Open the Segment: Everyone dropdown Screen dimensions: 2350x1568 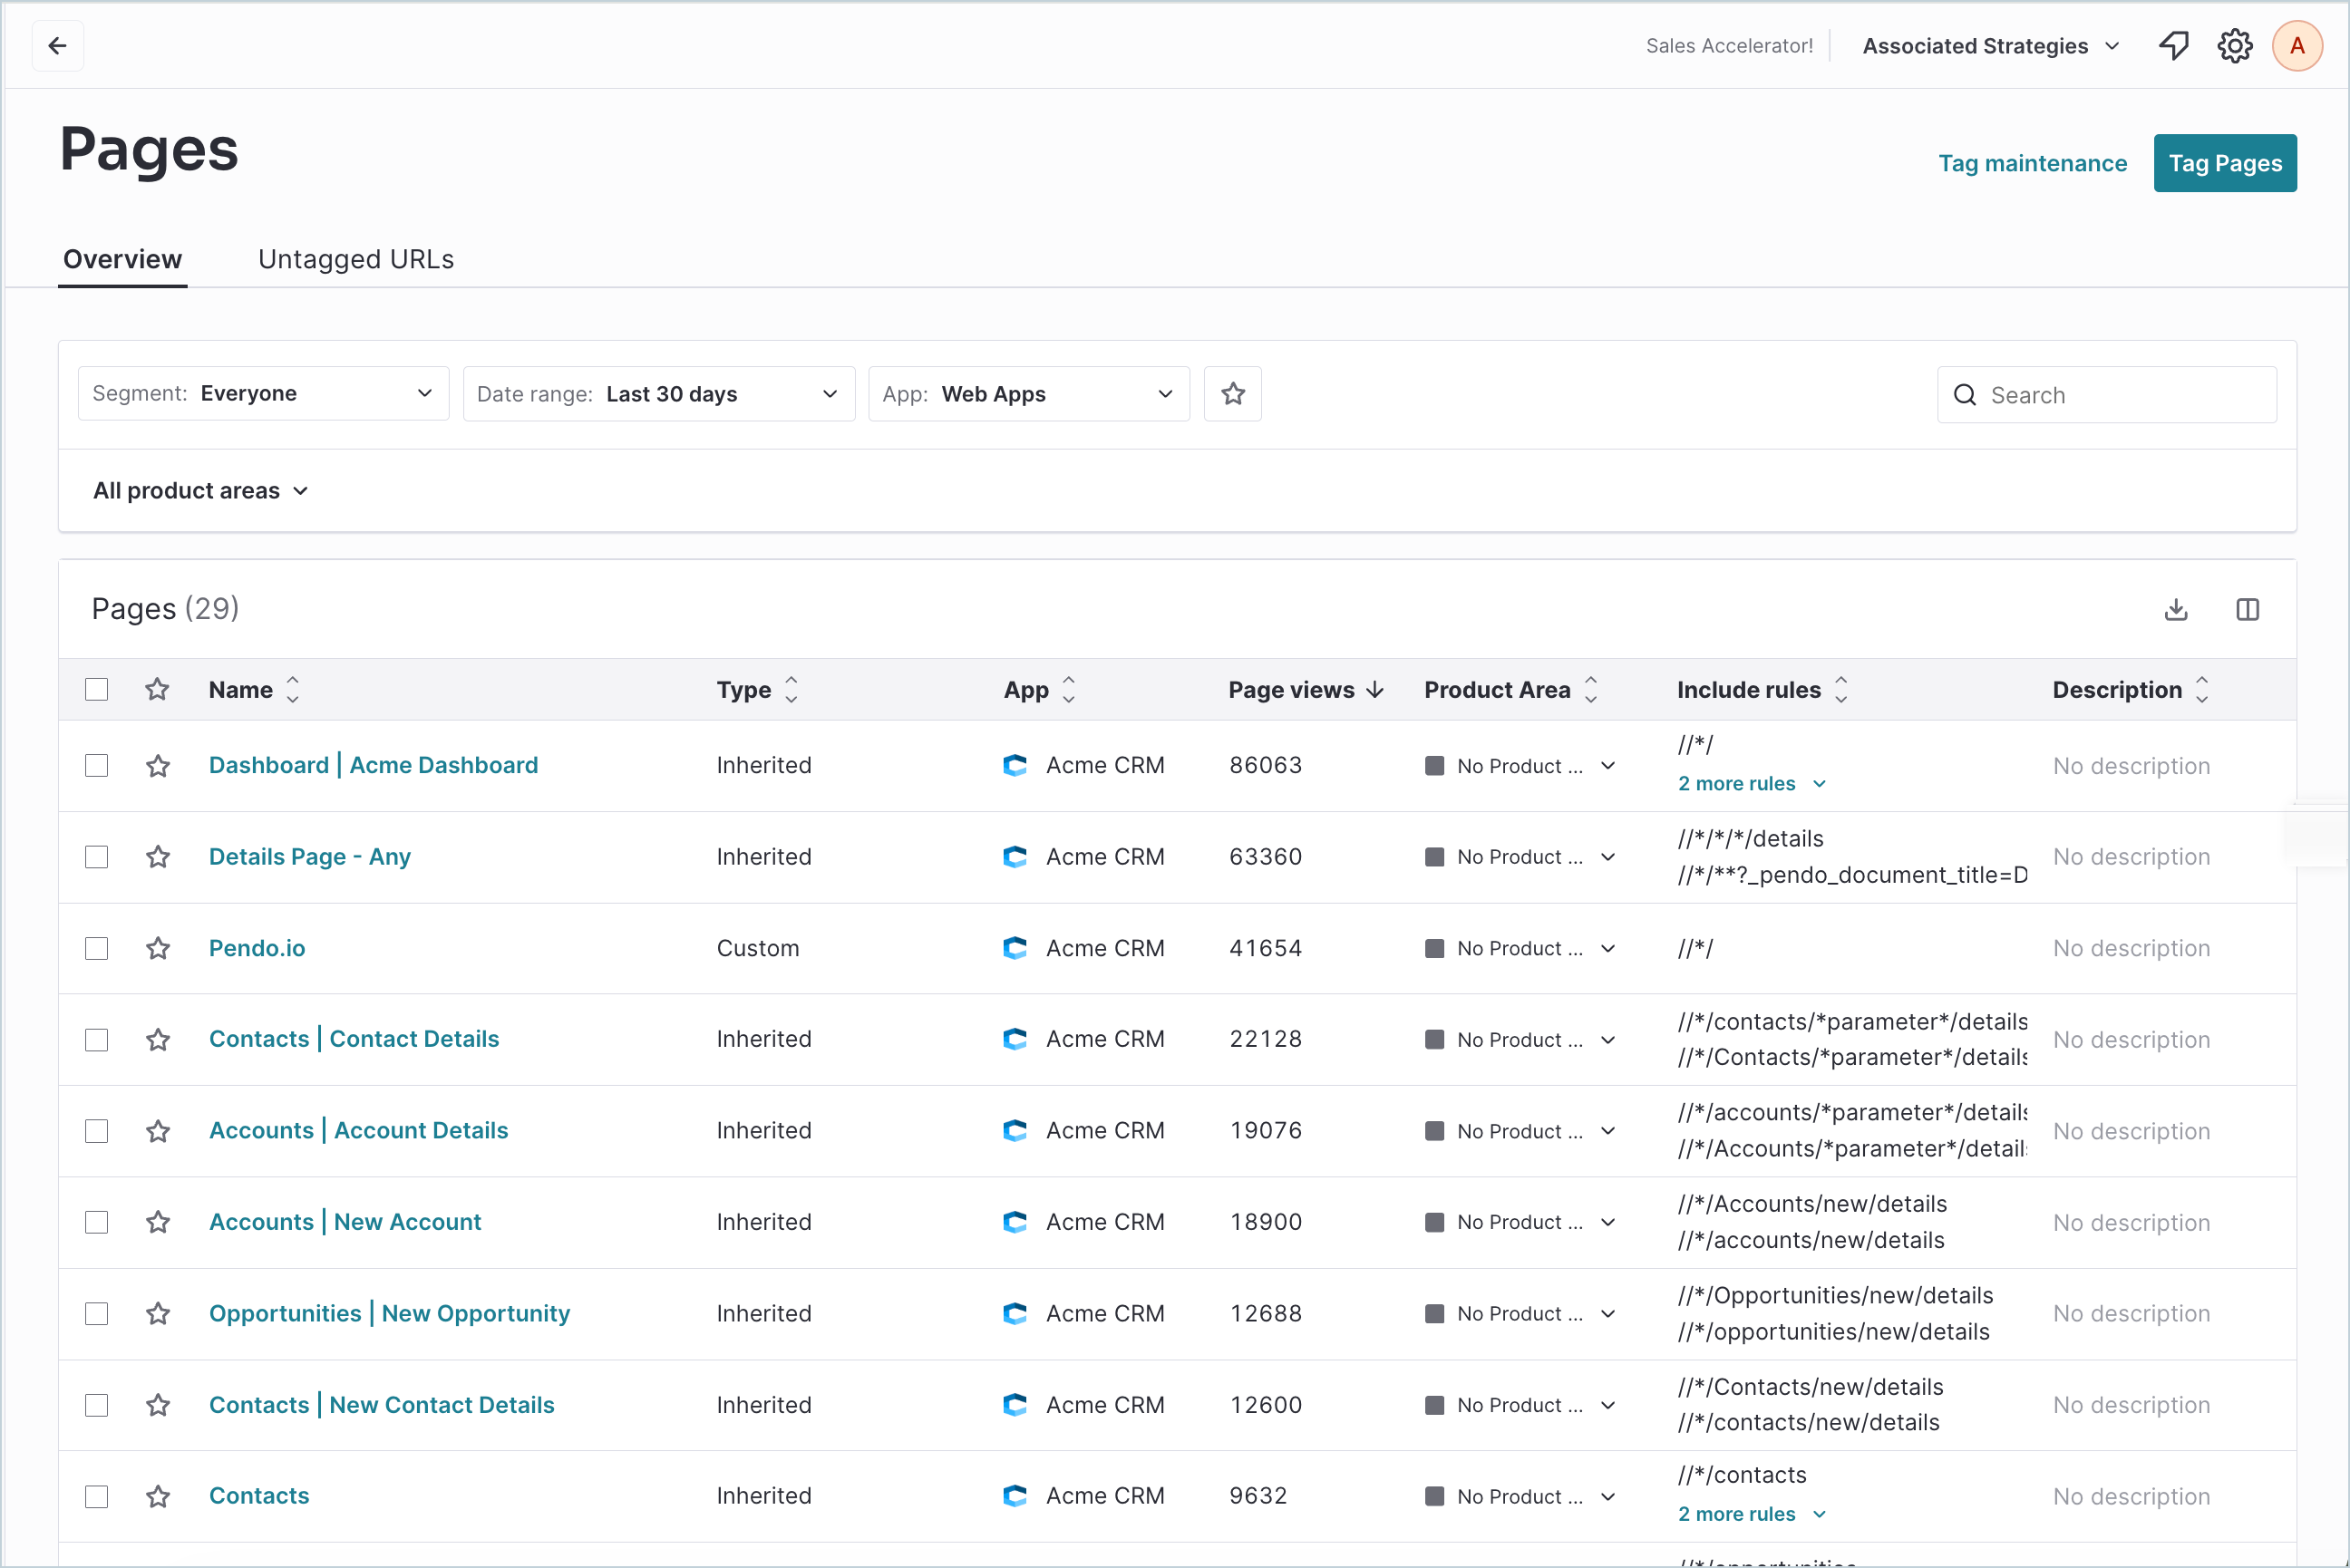(264, 394)
